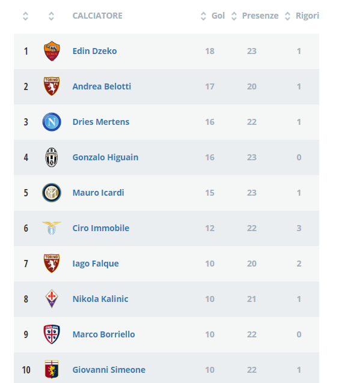Sort by team using second column arrows
Image resolution: width=342 pixels, height=383 pixels.
click(x=51, y=16)
